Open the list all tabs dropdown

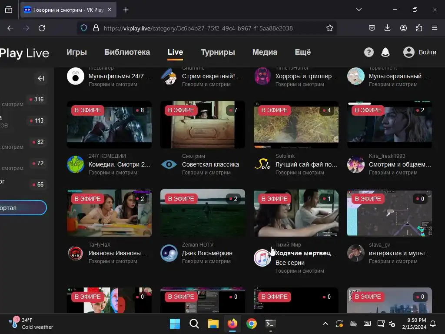pyautogui.click(x=359, y=10)
